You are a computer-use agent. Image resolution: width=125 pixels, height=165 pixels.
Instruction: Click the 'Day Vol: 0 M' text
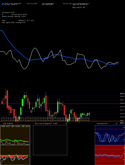tap(78, 7)
